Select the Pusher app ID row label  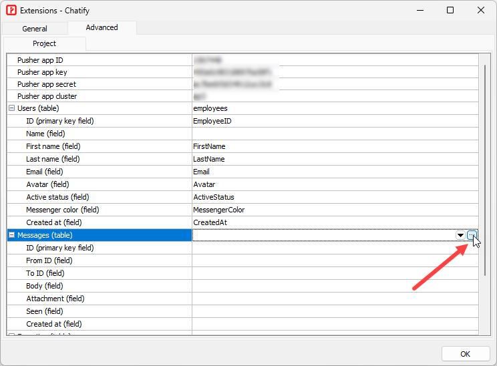pos(40,60)
